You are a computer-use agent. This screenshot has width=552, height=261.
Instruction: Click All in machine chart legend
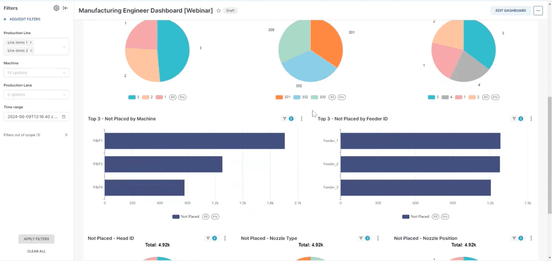pos(205,217)
